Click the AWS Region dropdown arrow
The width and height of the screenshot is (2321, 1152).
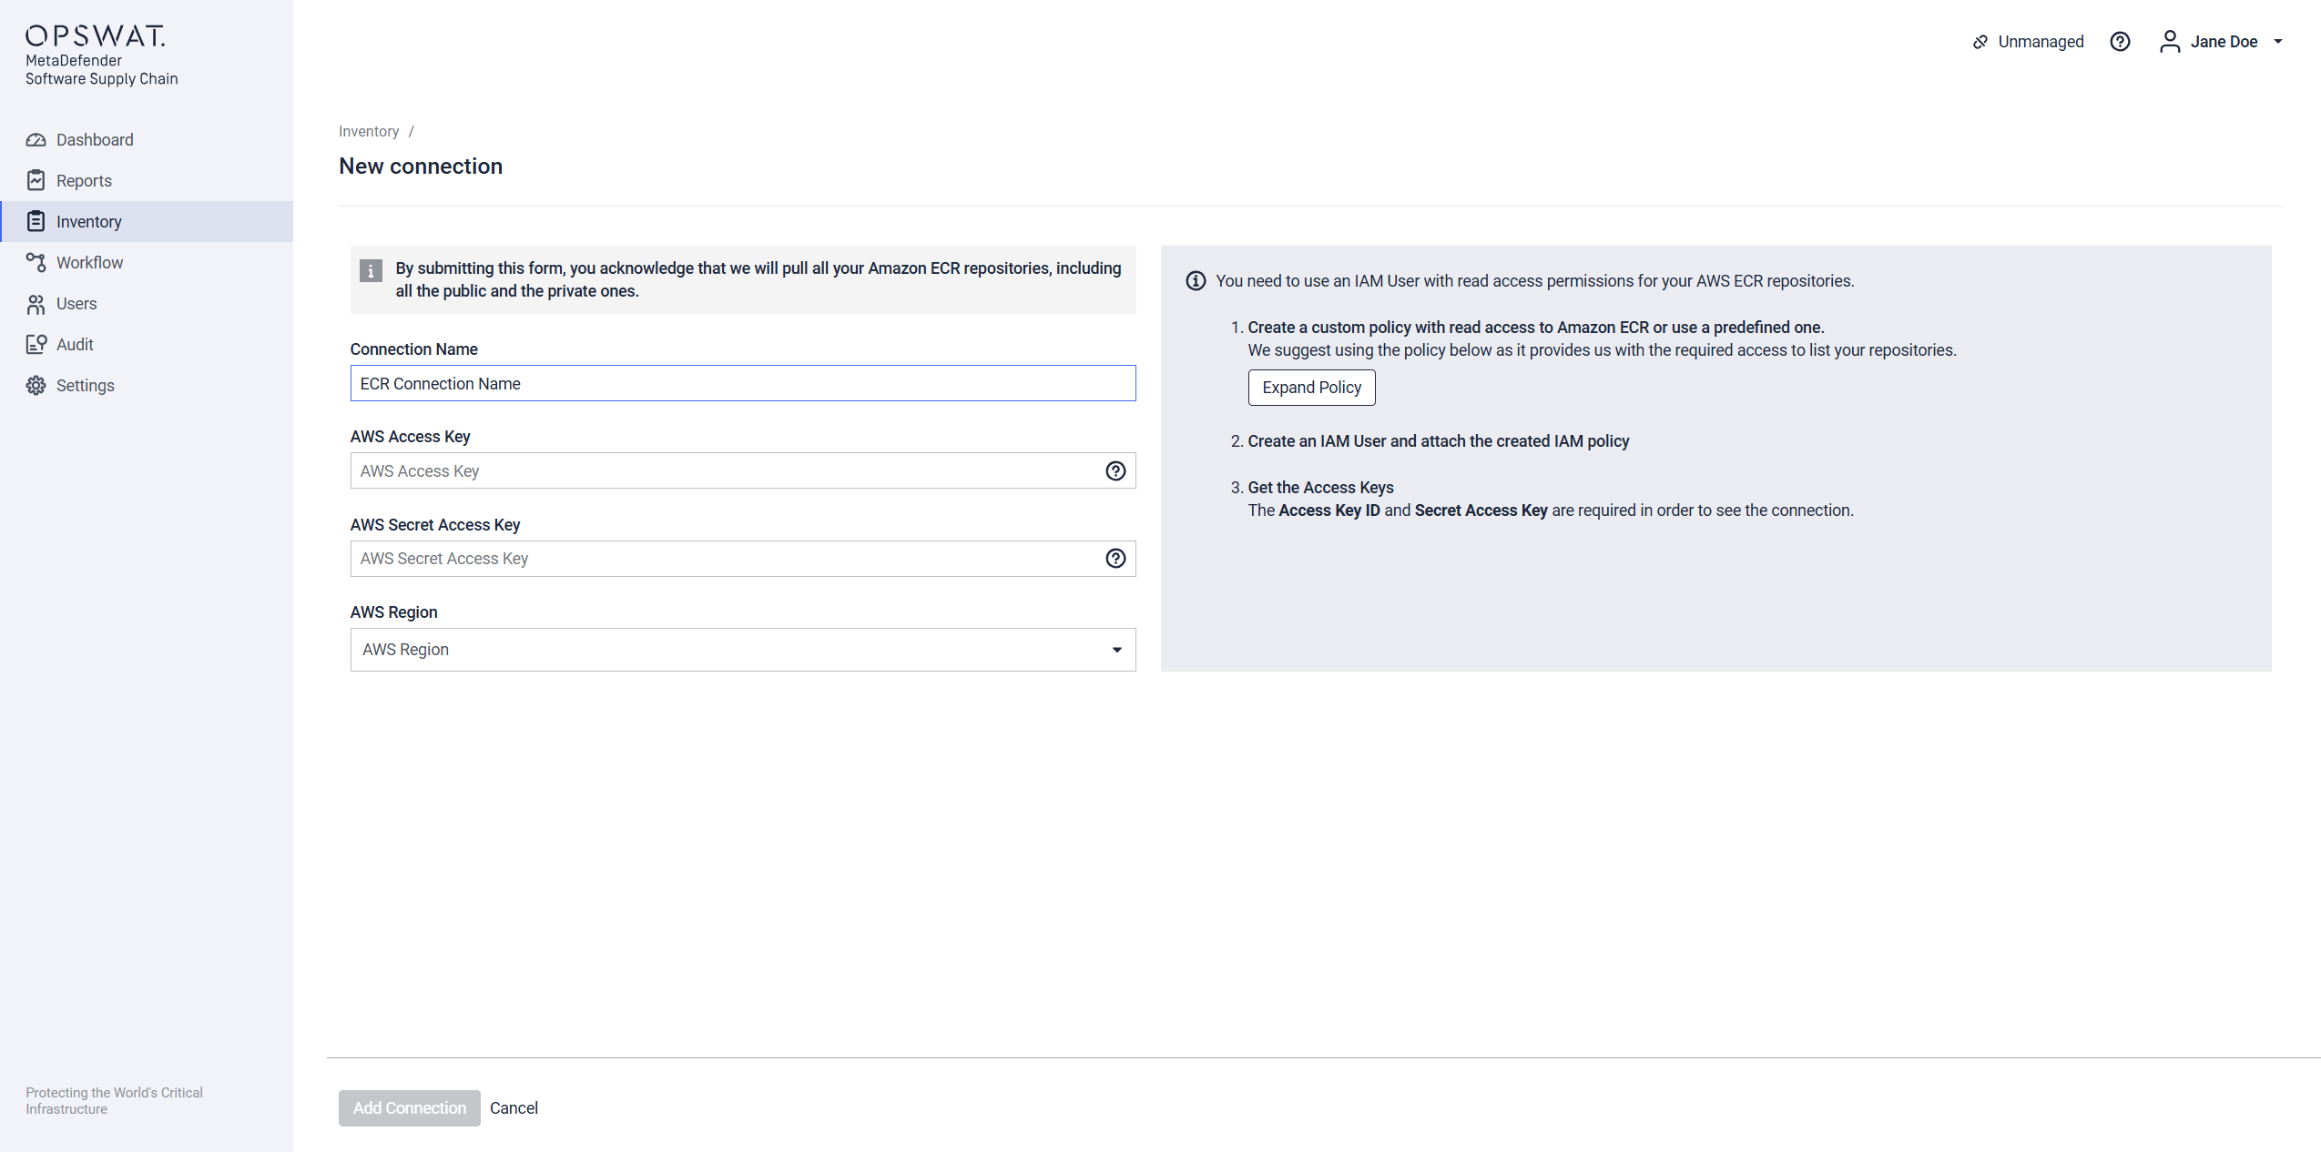[x=1116, y=650]
